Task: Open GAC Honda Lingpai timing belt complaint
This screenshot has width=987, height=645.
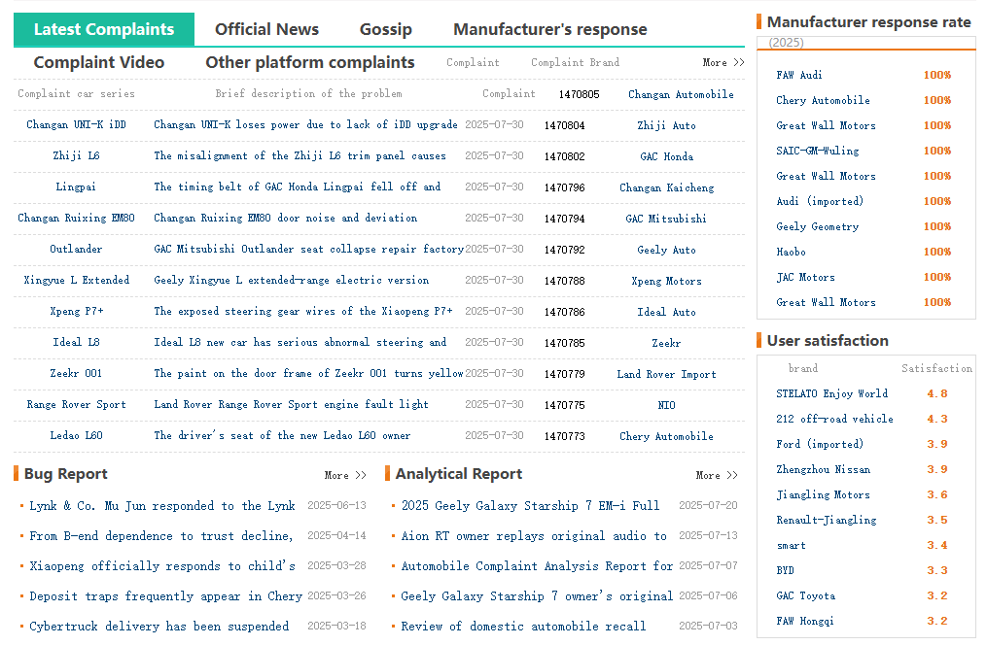Action: click(298, 187)
